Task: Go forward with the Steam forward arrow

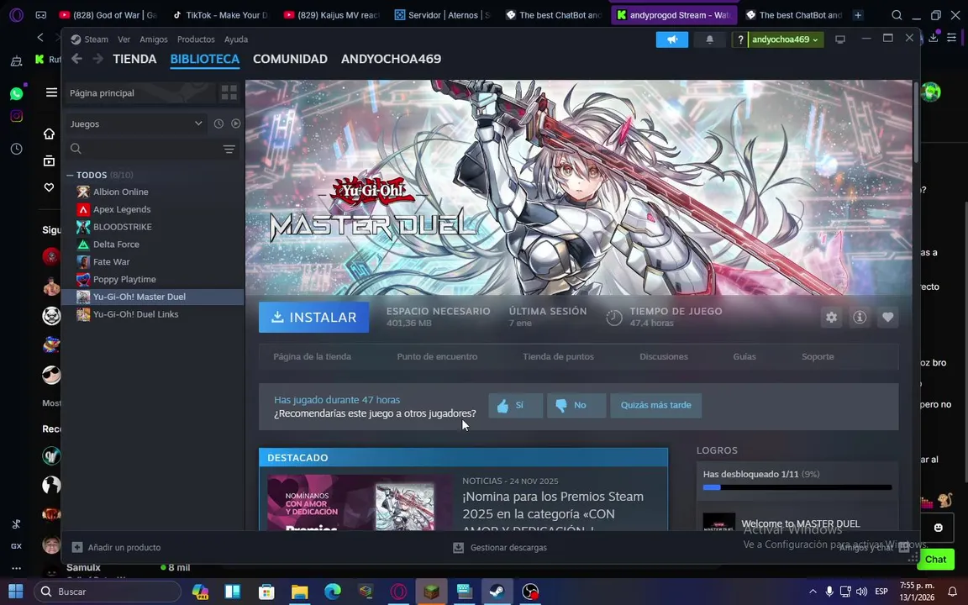Action: pos(97,59)
